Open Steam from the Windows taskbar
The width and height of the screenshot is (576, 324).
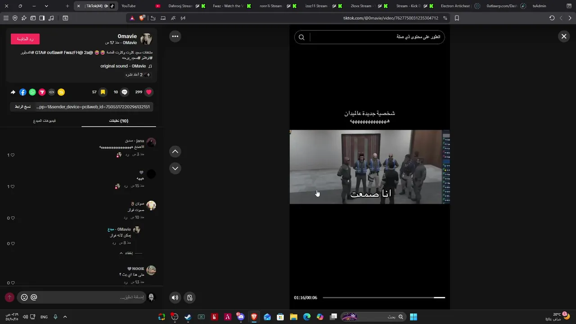pos(188,317)
